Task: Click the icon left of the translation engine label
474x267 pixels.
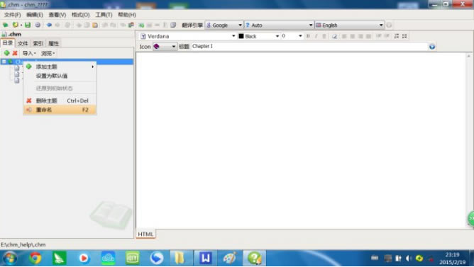Action: point(173,25)
